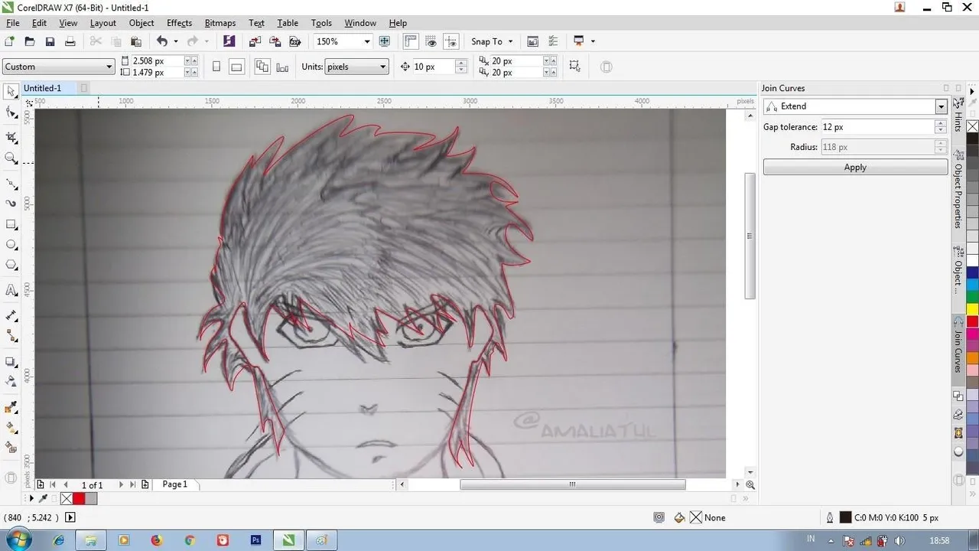Toggle full-screen preview icon
Image resolution: width=979 pixels, height=551 pixels.
[385, 41]
